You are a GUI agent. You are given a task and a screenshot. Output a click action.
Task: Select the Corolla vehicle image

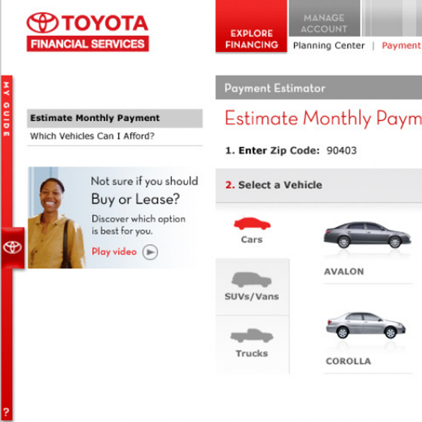(366, 325)
